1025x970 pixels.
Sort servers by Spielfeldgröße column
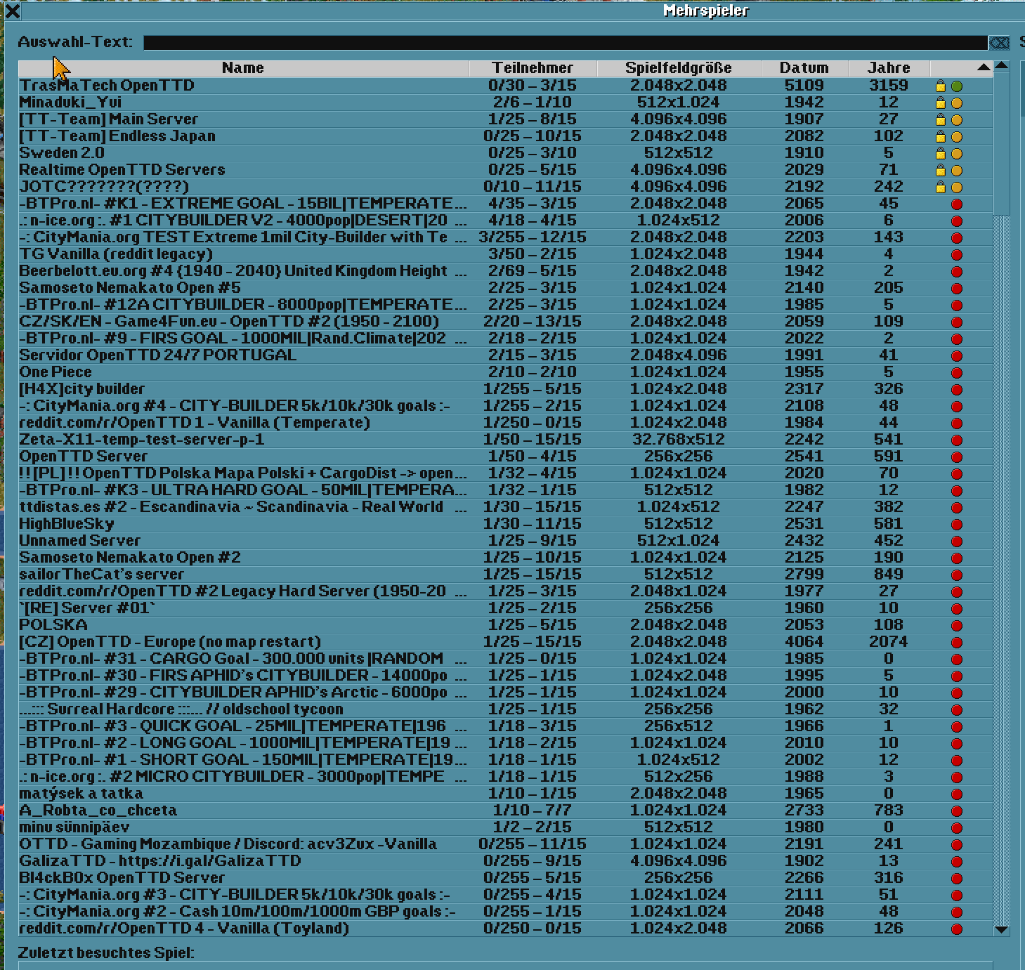pos(679,68)
